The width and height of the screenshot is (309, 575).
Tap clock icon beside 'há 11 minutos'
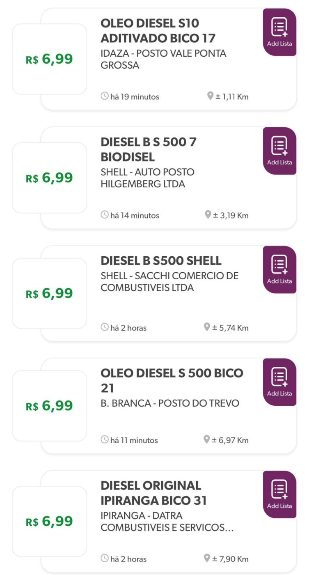coord(105,440)
